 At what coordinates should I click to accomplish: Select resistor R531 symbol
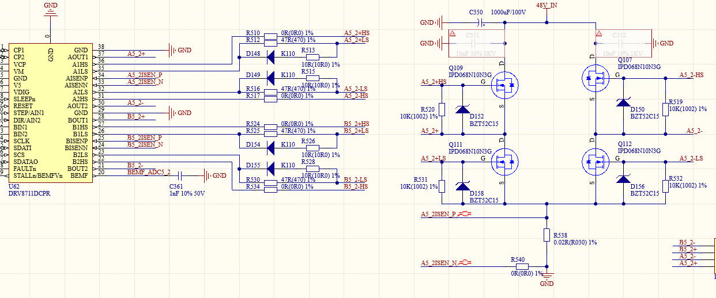[442, 186]
